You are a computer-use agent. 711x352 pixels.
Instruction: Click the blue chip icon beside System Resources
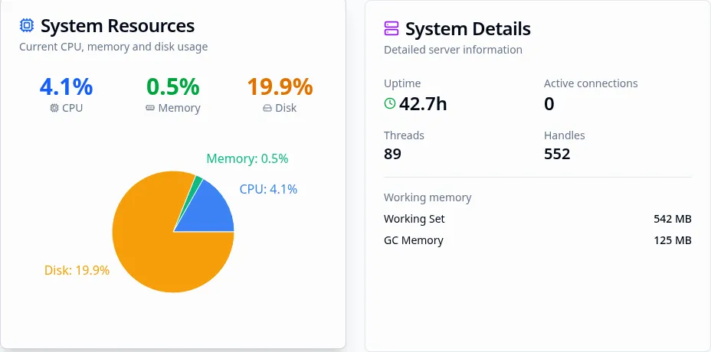click(27, 25)
